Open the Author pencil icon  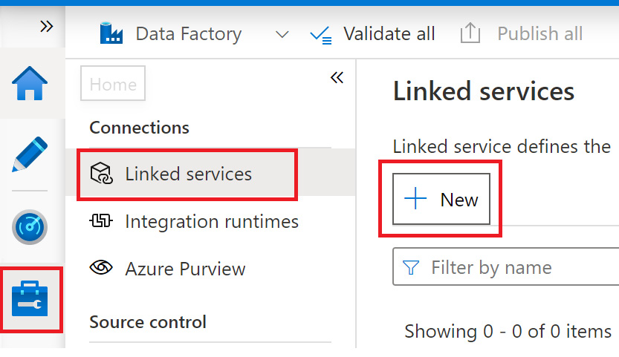pos(30,154)
